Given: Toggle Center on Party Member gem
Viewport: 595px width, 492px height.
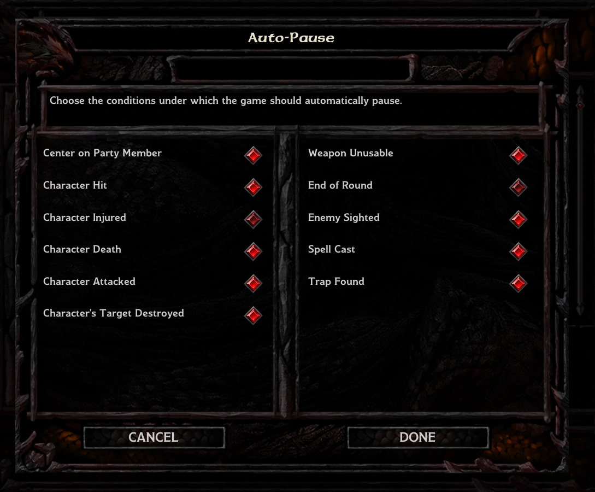Looking at the screenshot, I should point(253,155).
